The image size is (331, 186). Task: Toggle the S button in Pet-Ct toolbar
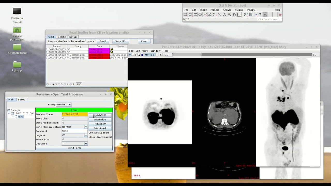coord(161,55)
